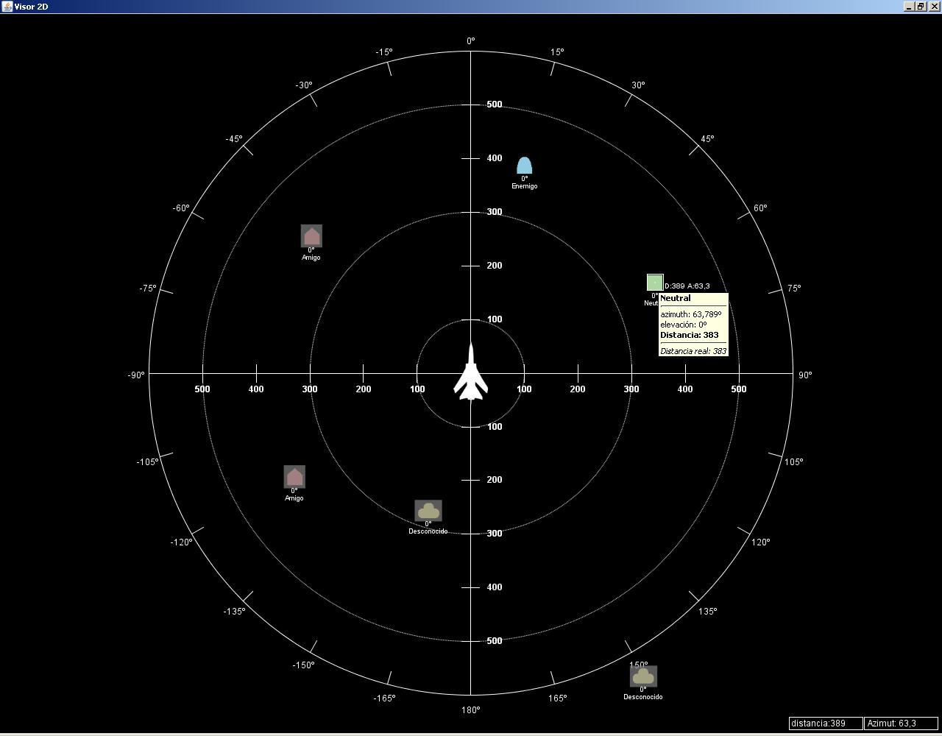The width and height of the screenshot is (942, 736).
Task: Click the 0° bearing label at top
Action: coord(471,41)
